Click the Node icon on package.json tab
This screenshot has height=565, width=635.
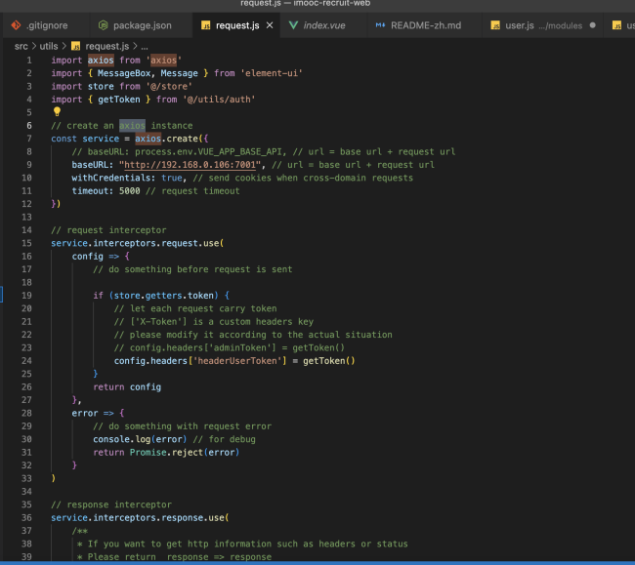click(x=103, y=24)
